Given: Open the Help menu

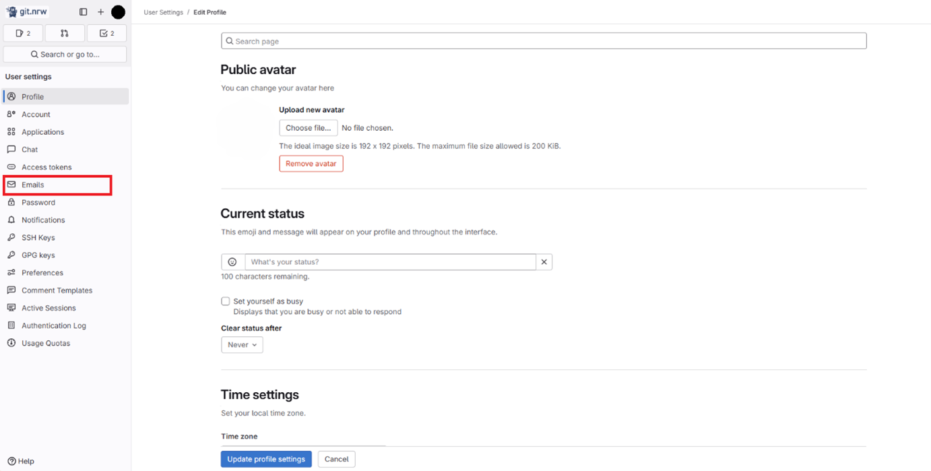Looking at the screenshot, I should (x=20, y=461).
